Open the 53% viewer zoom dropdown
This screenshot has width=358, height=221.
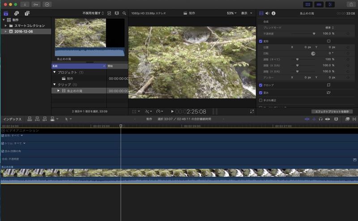(x=232, y=13)
